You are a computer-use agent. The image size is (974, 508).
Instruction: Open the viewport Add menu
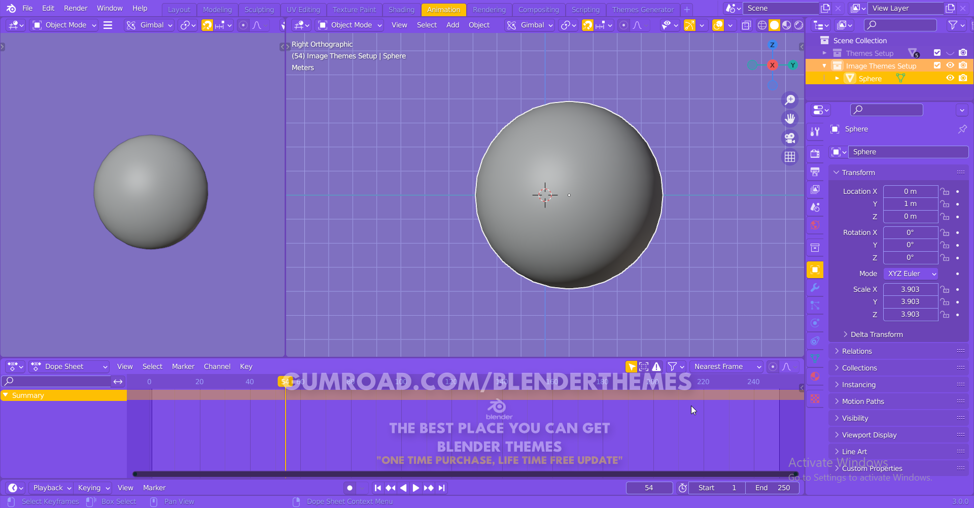[x=453, y=25]
